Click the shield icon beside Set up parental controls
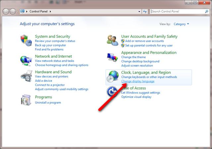This screenshot has width=212, height=149. click(x=123, y=45)
